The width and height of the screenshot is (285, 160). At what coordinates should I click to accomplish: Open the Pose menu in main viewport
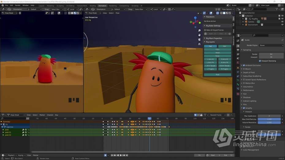(118, 13)
